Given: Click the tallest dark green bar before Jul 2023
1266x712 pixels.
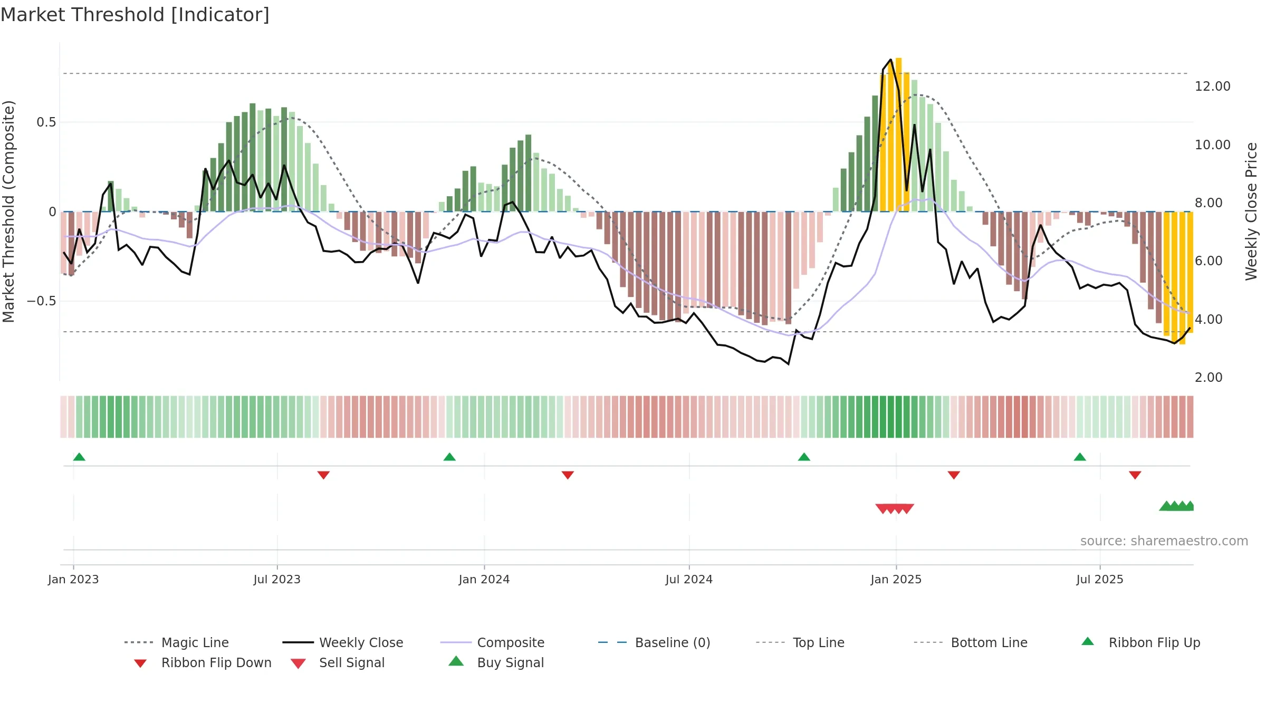Looking at the screenshot, I should click(x=253, y=157).
